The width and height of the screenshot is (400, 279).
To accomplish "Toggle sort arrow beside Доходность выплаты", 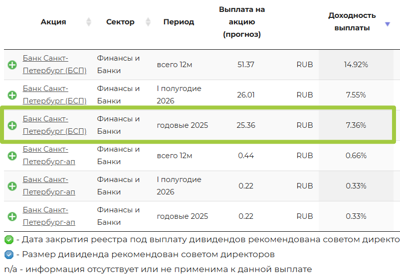I will coord(388,24).
